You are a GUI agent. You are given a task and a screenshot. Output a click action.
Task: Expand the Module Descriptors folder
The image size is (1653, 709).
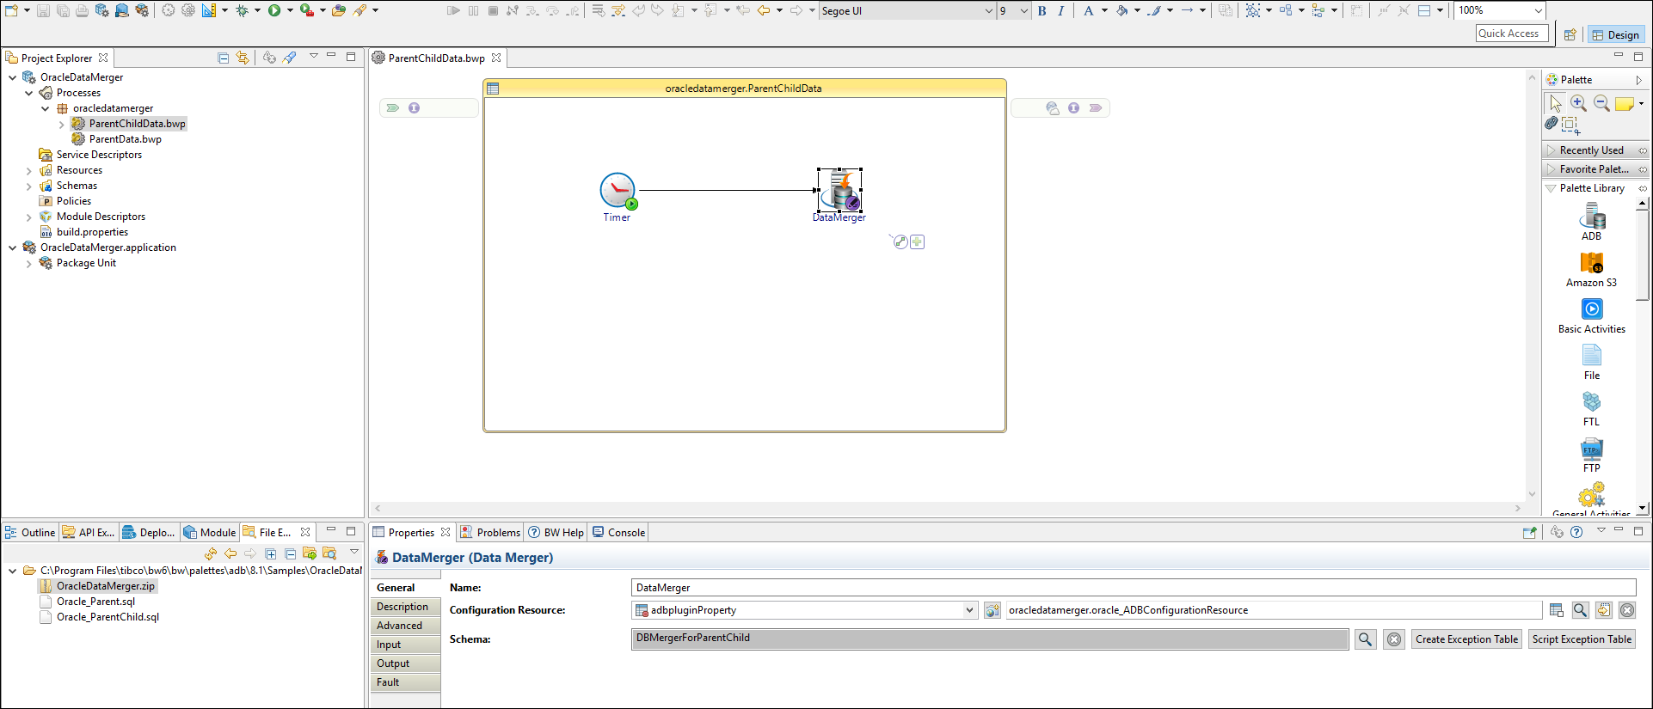click(29, 217)
